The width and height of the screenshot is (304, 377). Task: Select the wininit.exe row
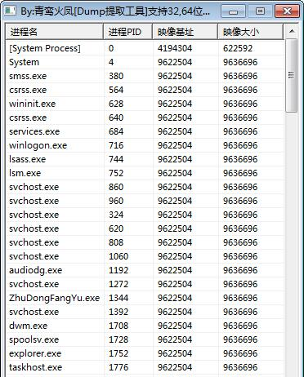click(x=145, y=104)
